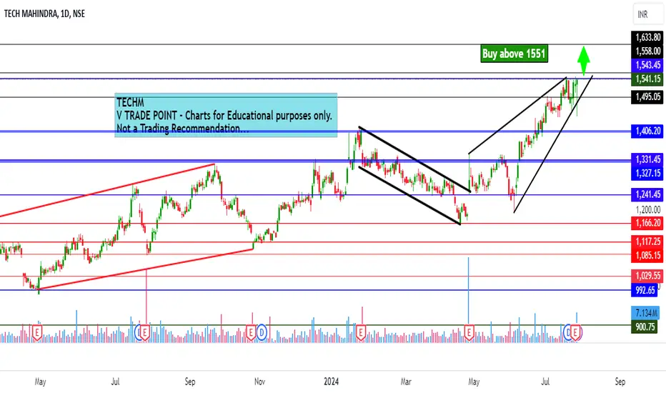Click the 2024 label on time axis

(x=332, y=382)
